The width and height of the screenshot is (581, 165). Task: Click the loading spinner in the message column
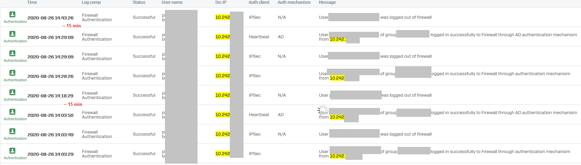click(323, 110)
